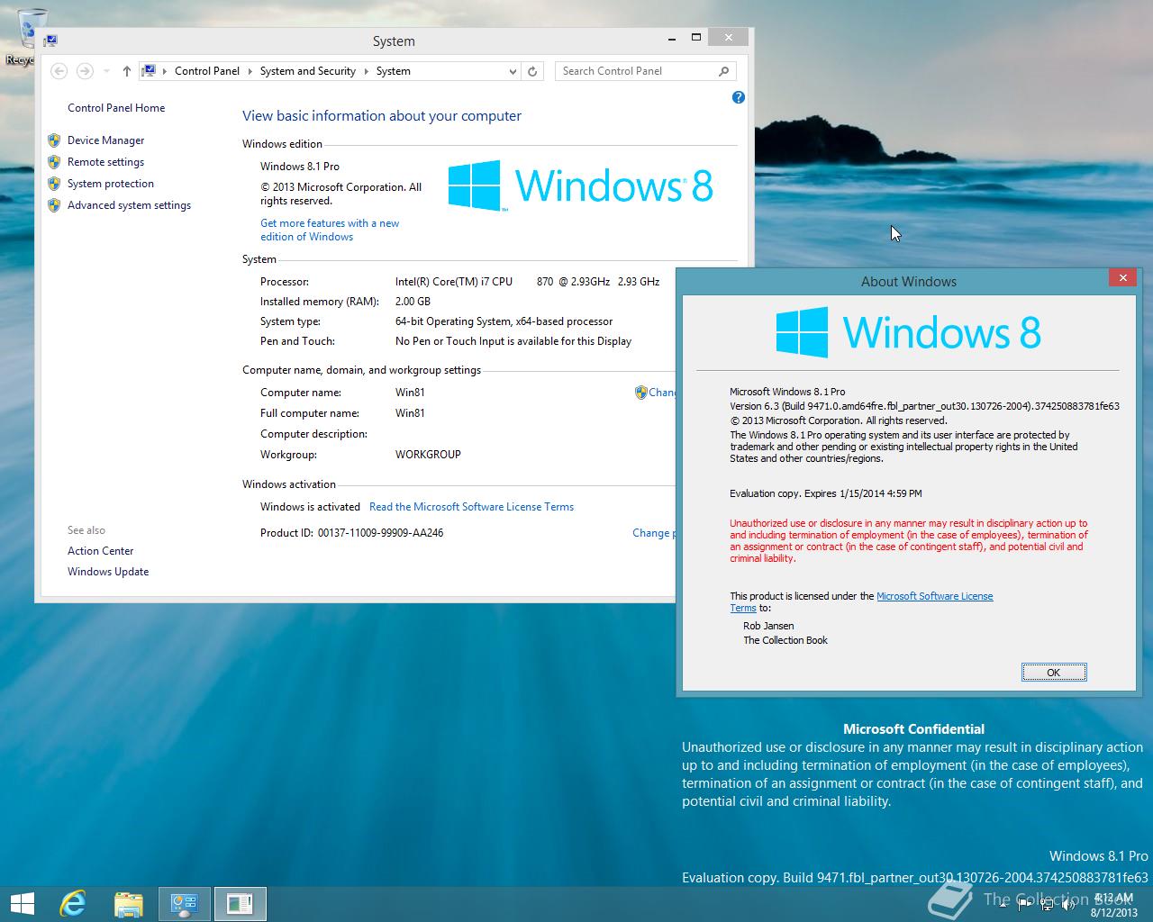Click the shield icon beside Remote settings
Viewport: 1153px width, 922px height.
[54, 162]
